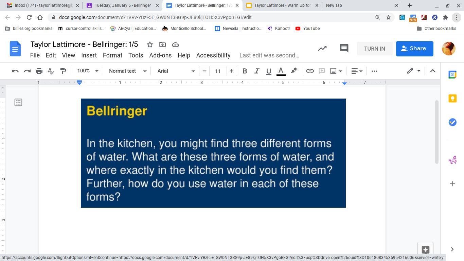Open Google Tasks side panel

tap(452, 122)
